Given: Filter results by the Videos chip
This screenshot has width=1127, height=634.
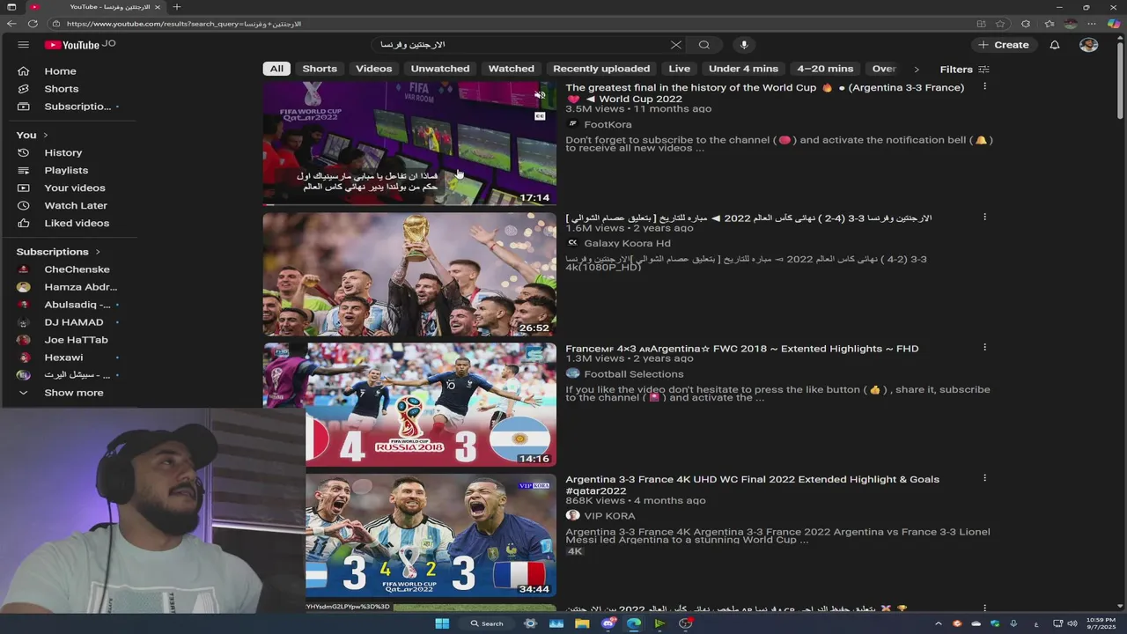Looking at the screenshot, I should pyautogui.click(x=374, y=69).
